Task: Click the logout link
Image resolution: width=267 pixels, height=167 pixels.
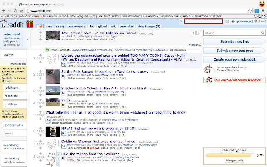Action: coord(262,21)
